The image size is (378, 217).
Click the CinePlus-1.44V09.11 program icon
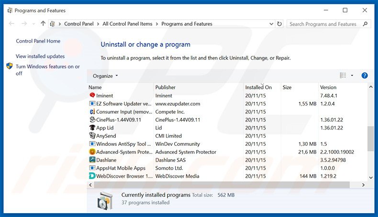(x=92, y=119)
